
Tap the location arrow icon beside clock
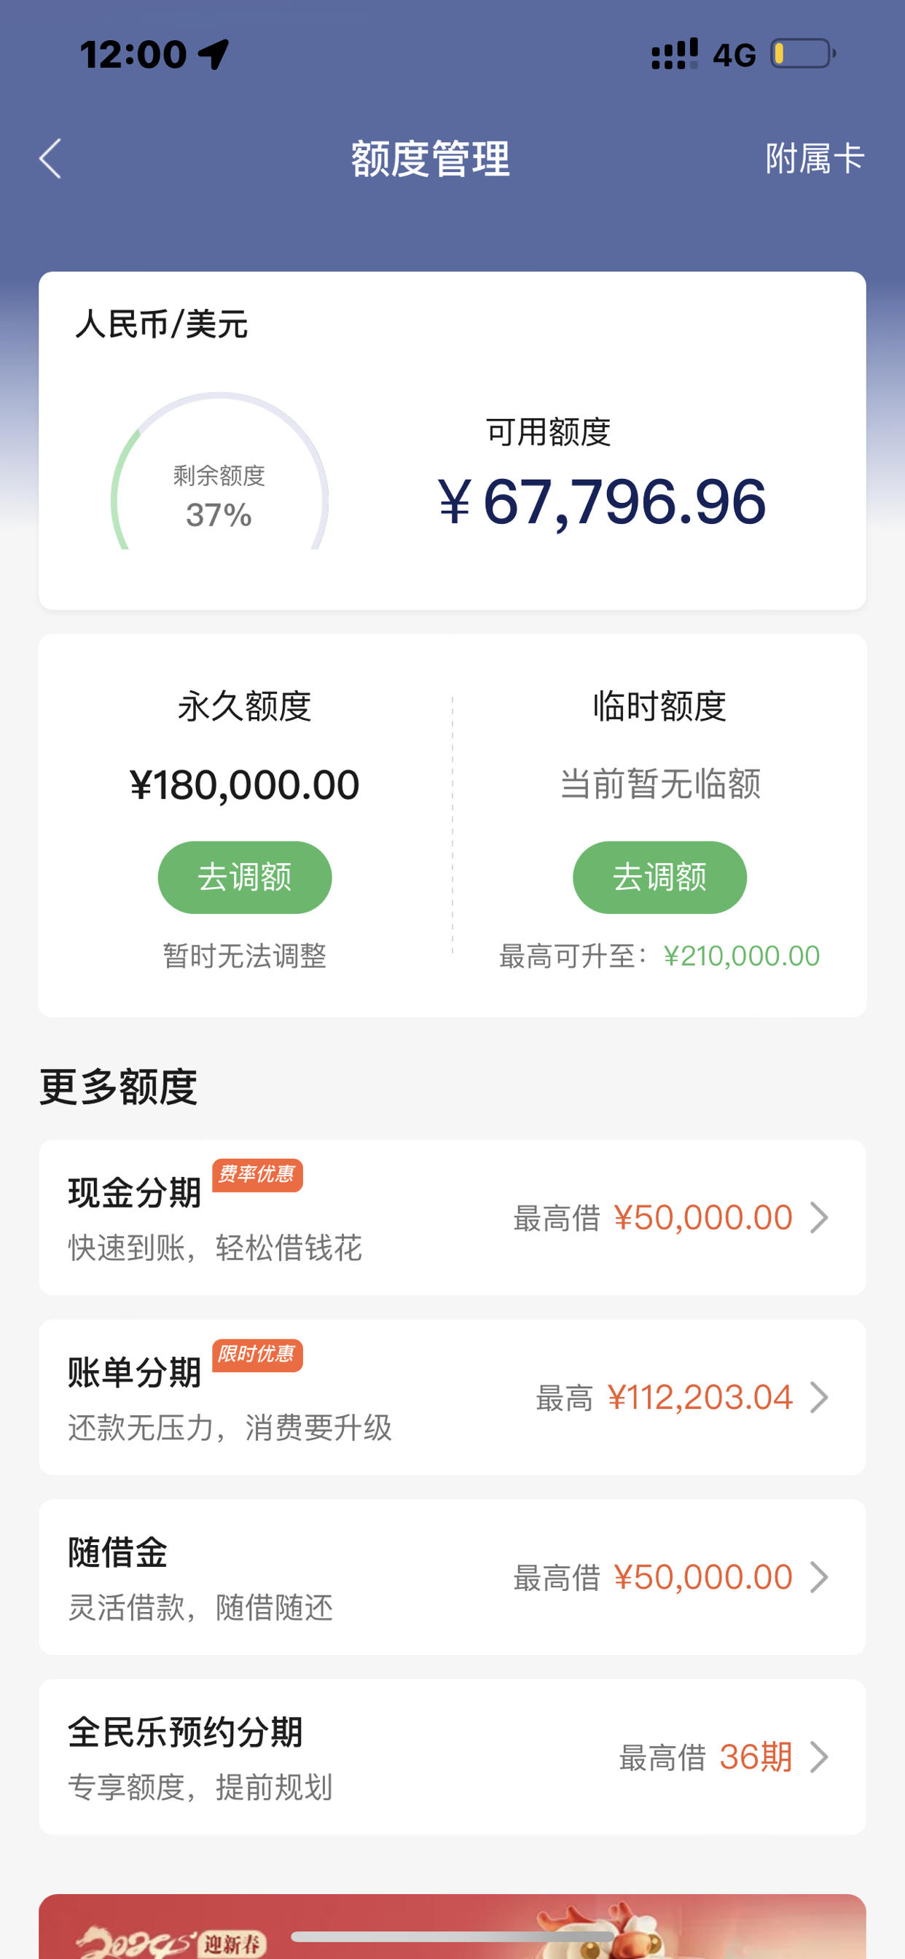tap(213, 54)
